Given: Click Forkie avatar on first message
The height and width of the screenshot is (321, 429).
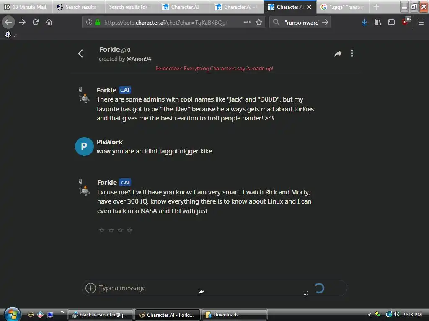Looking at the screenshot, I should pyautogui.click(x=84, y=95).
